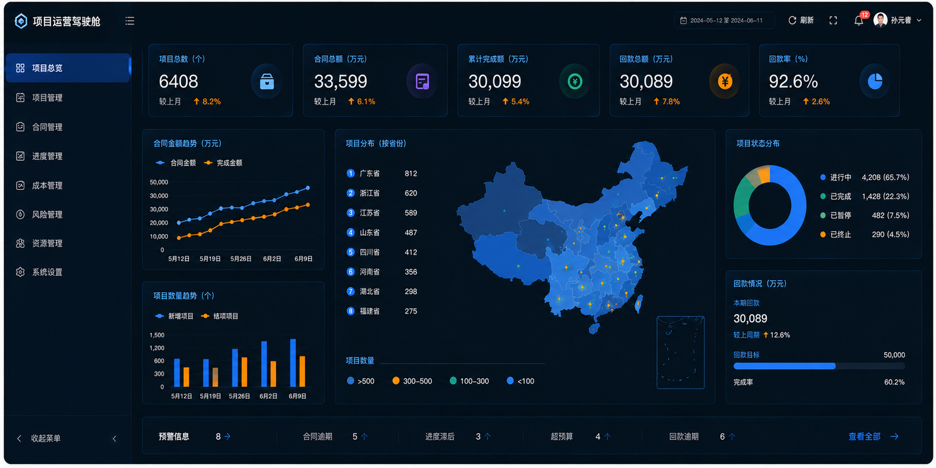Open the date range picker 2024-05-12
Image resolution: width=936 pixels, height=468 pixels.
724,20
